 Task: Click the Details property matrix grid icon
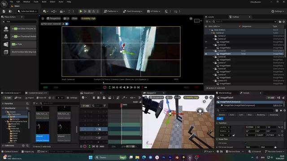pyautogui.click(x=277, y=110)
